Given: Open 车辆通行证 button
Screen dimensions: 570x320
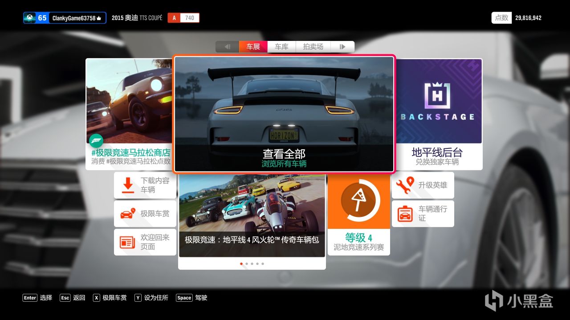Looking at the screenshot, I should pyautogui.click(x=423, y=214).
